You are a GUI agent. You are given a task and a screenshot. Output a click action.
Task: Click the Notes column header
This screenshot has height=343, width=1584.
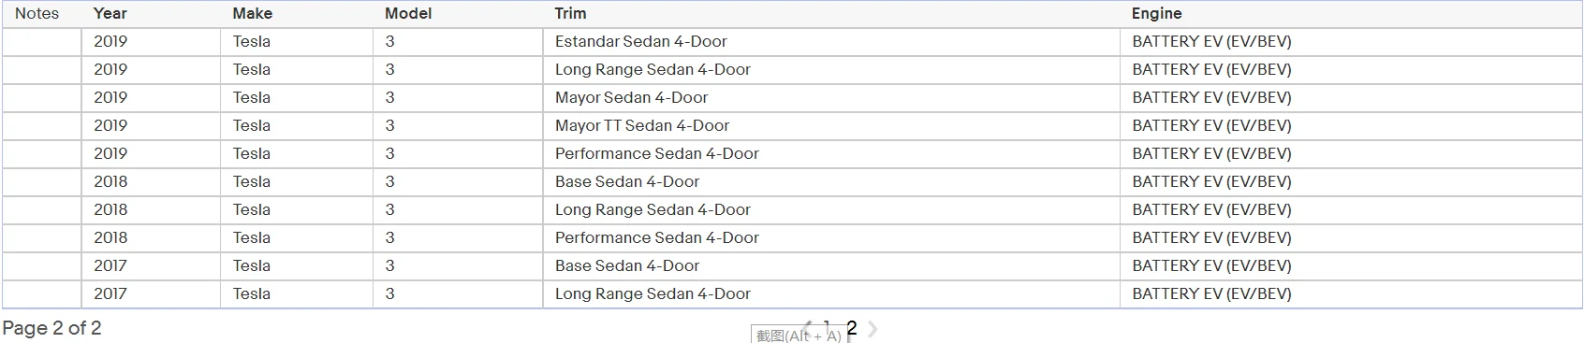pyautogui.click(x=37, y=13)
